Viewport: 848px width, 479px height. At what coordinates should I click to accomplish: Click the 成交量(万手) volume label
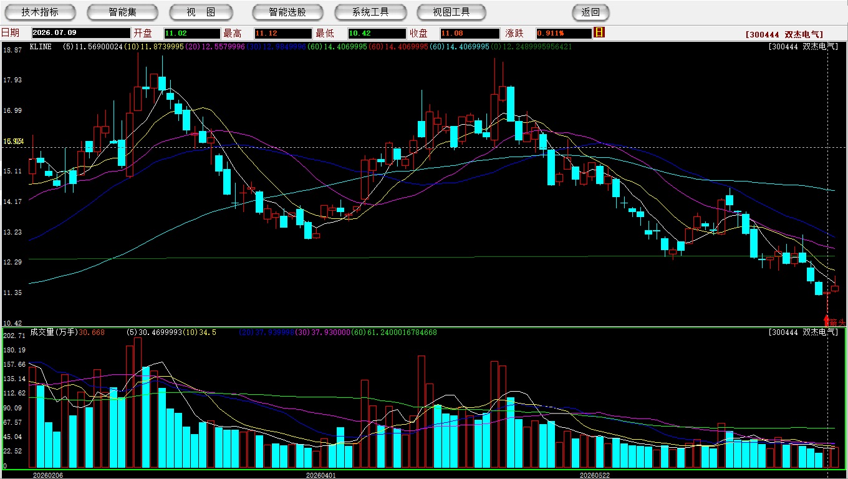click(54, 332)
